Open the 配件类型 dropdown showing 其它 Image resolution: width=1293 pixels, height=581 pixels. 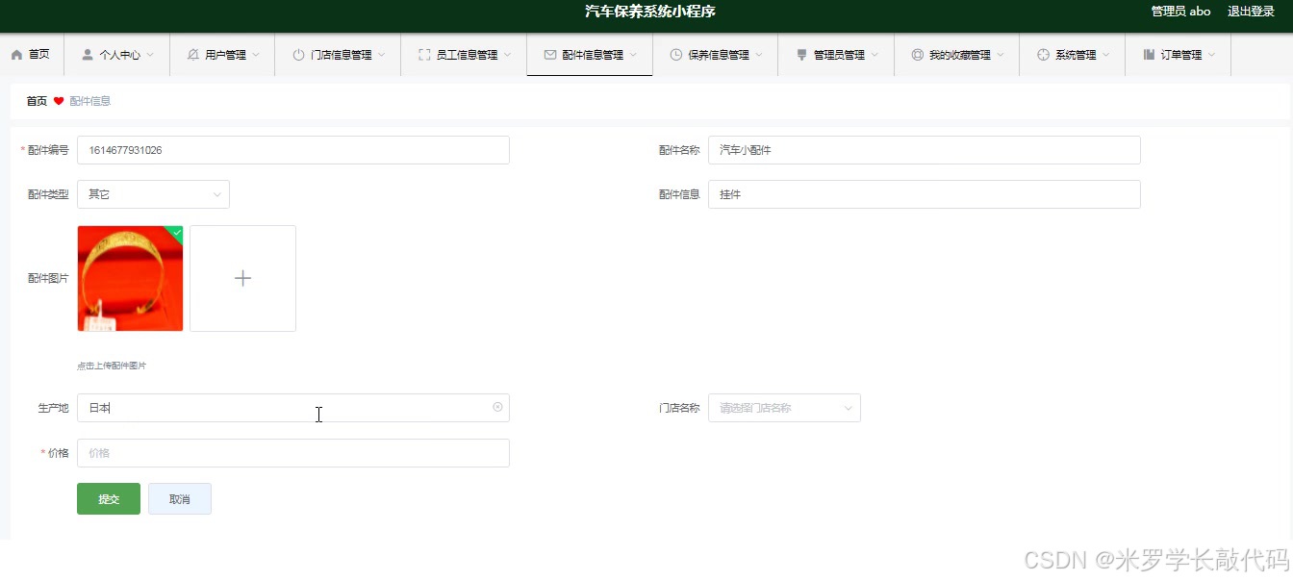pyautogui.click(x=153, y=193)
